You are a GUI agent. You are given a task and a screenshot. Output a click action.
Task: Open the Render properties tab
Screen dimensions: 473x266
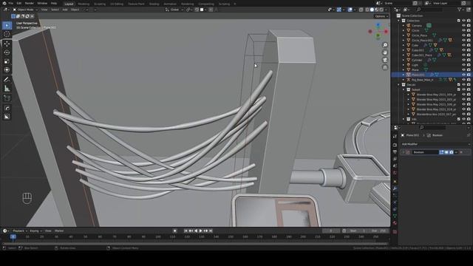(x=395, y=145)
